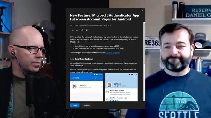Click the three-dots menu in Contoso screenshot
211x118 pixels.
point(135,78)
